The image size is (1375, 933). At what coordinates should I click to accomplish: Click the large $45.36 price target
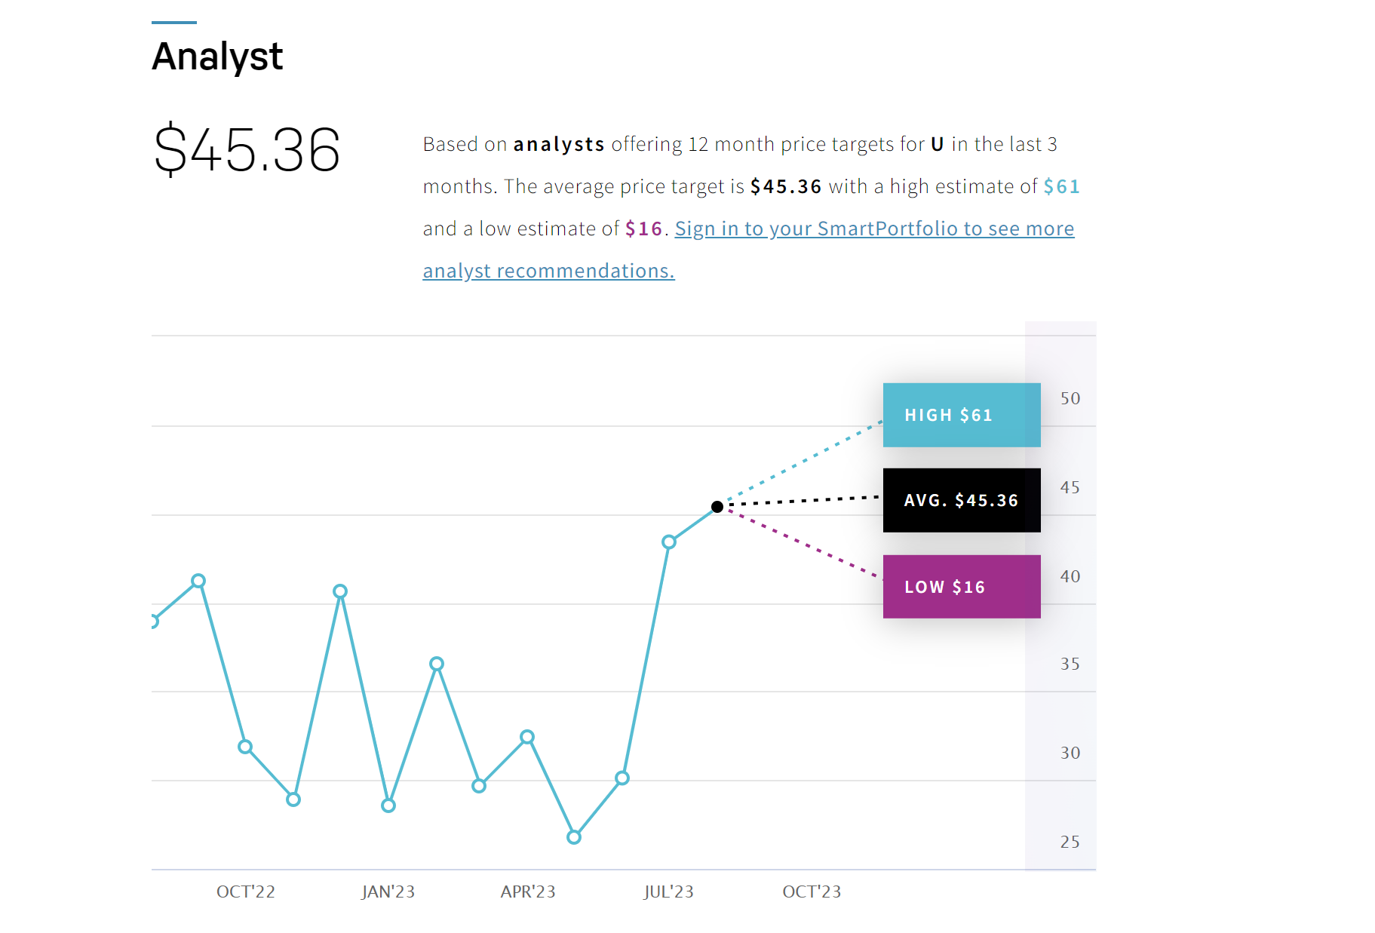[x=247, y=149]
